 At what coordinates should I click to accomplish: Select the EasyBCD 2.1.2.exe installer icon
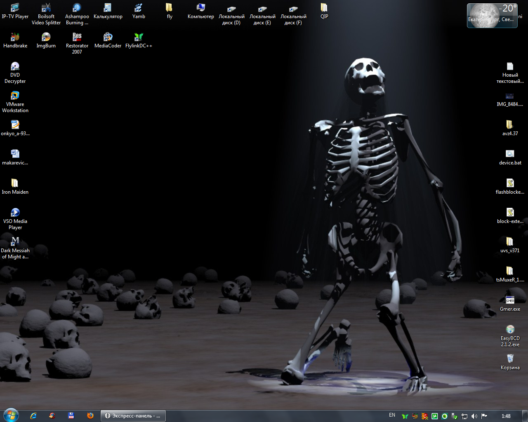(x=510, y=336)
